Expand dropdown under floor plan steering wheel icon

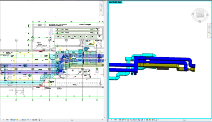[x=101, y=7]
